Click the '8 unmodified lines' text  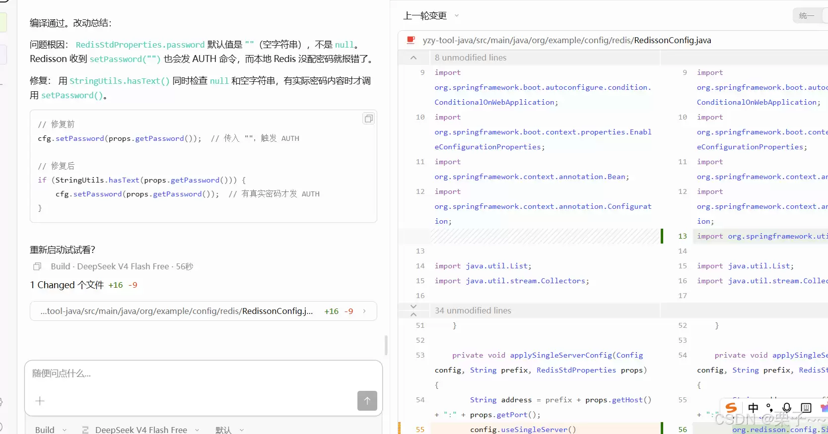coord(471,58)
